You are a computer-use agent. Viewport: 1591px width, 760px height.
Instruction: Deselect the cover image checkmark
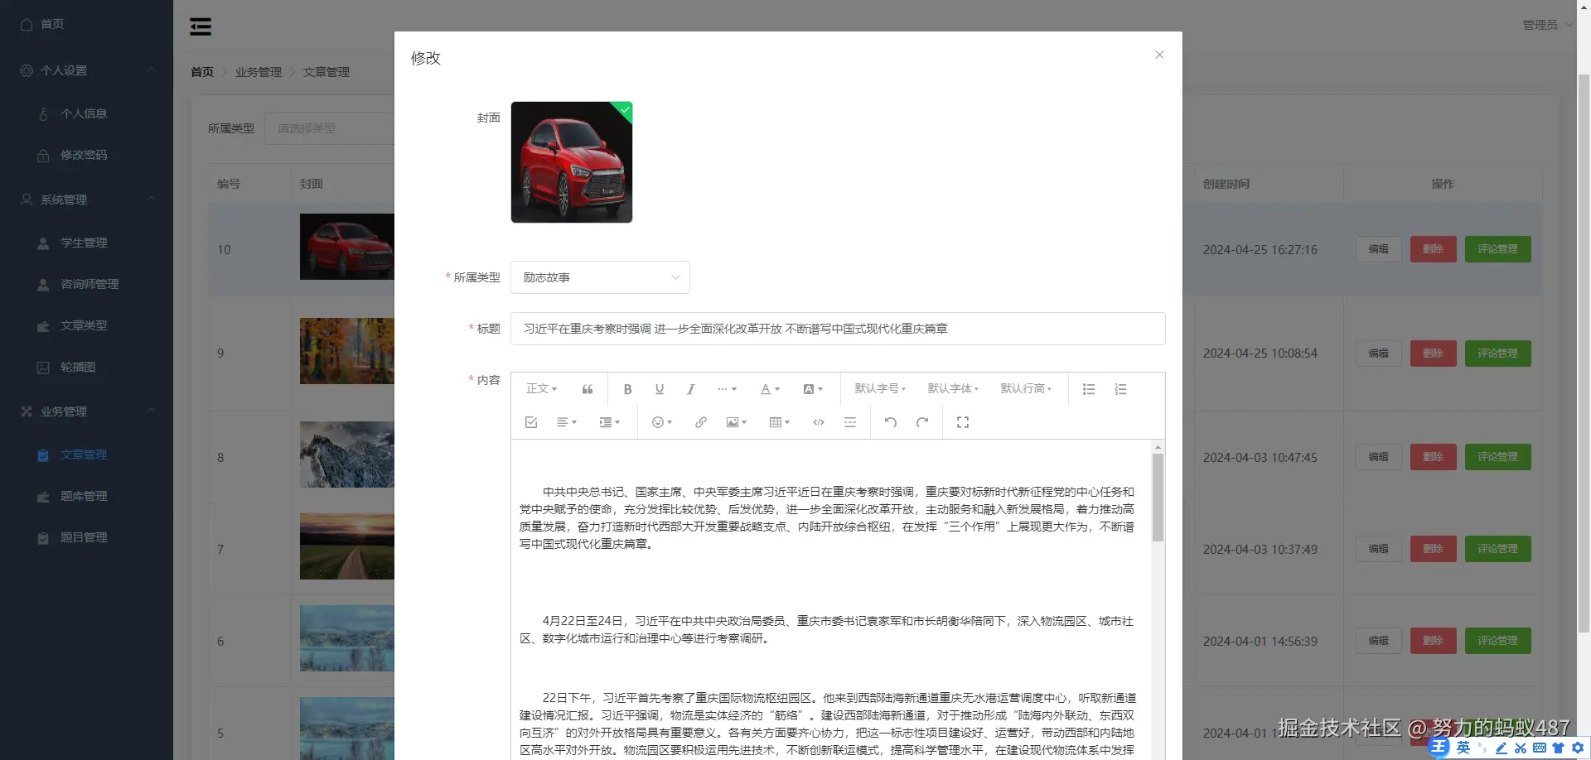coord(623,110)
